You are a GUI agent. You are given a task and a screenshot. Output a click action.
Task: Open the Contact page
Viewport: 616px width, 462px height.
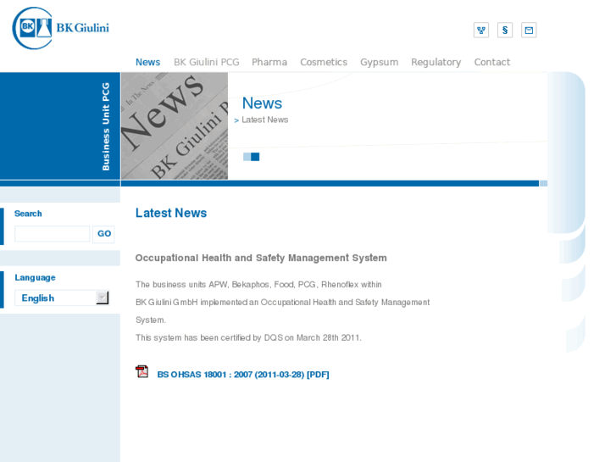tap(491, 62)
